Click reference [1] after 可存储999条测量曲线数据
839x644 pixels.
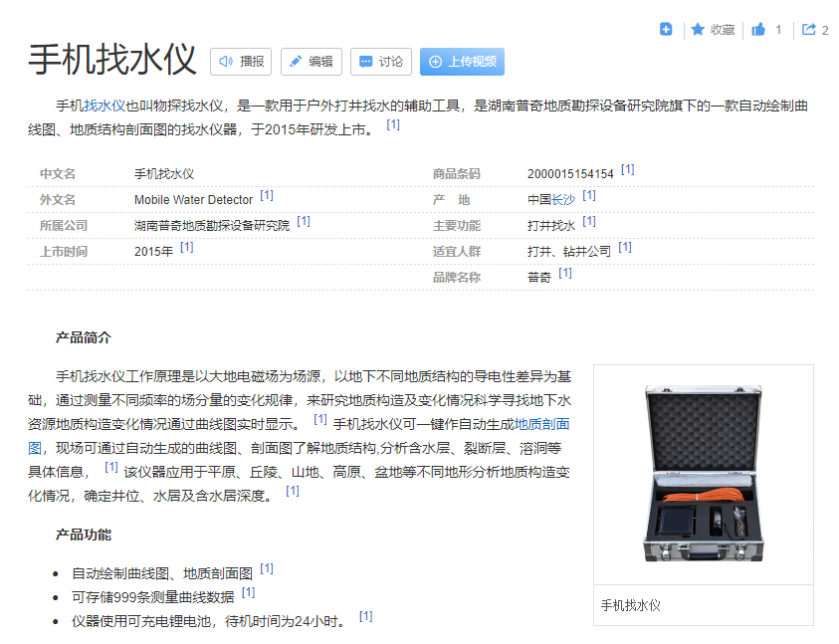(x=248, y=592)
